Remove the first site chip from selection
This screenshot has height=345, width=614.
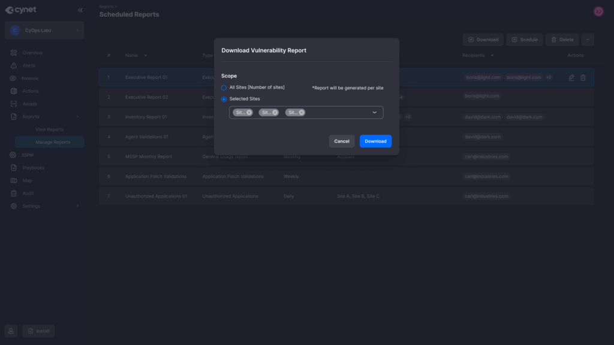click(249, 113)
